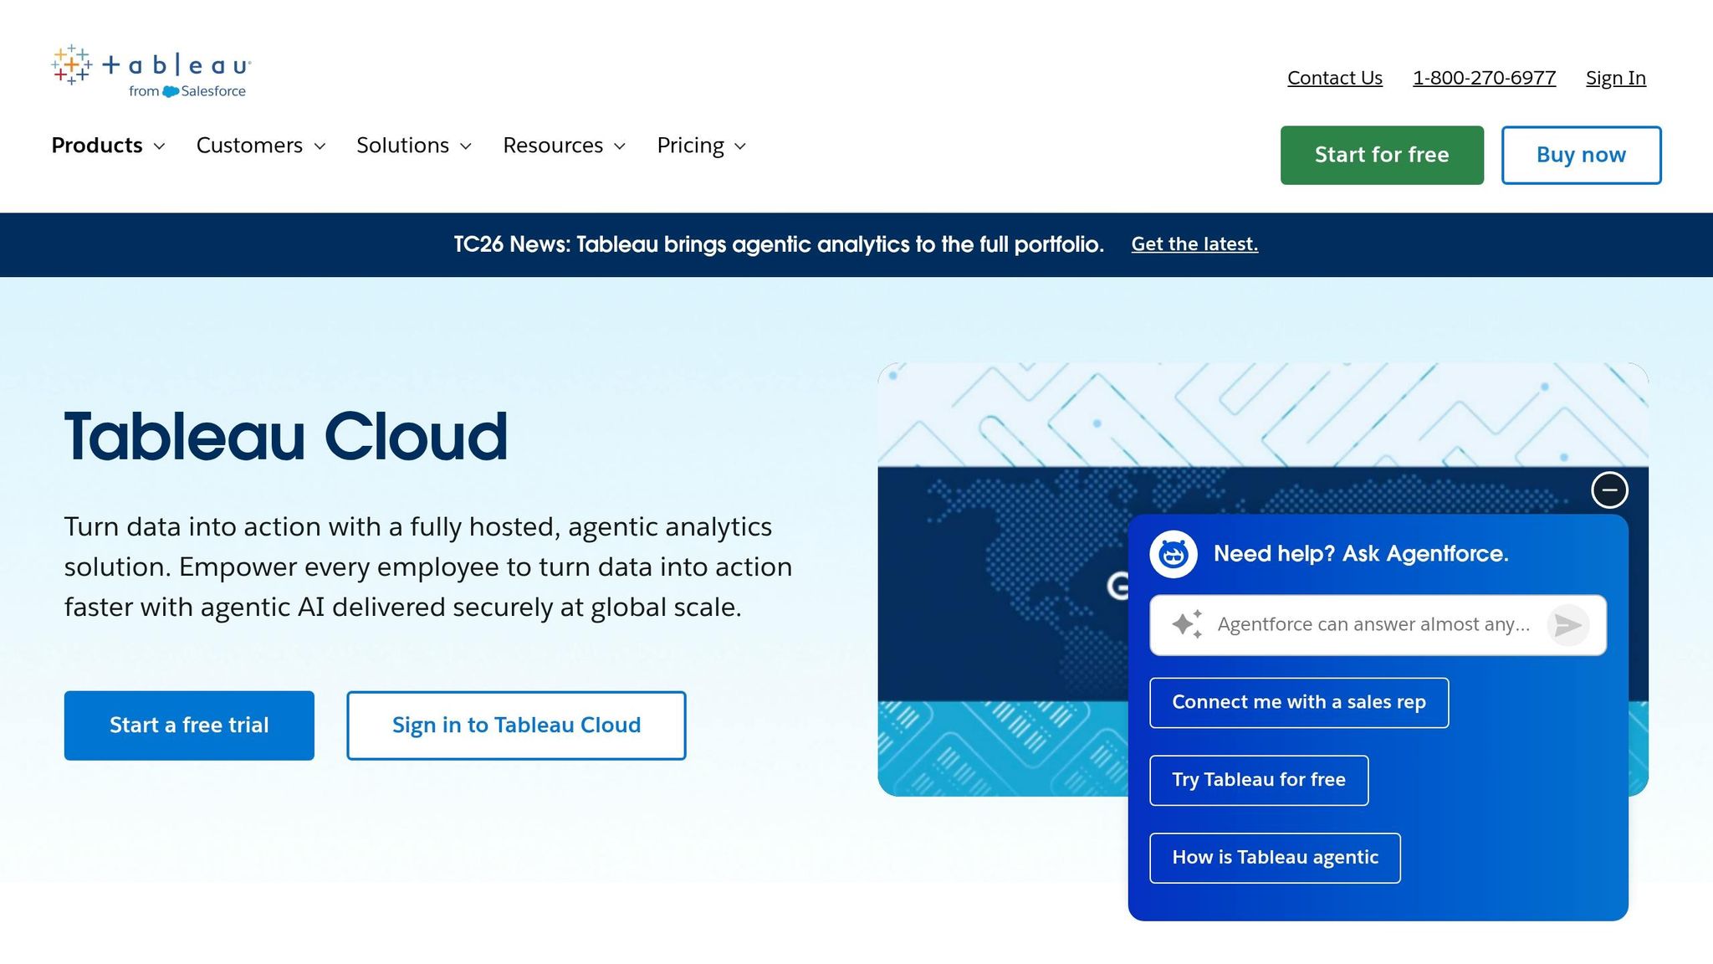
Task: Expand the Pricing menu
Action: coord(702,146)
